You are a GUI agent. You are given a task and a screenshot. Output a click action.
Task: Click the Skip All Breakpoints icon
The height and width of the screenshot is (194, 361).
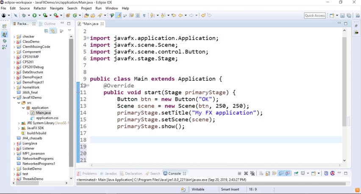tap(16, 15)
